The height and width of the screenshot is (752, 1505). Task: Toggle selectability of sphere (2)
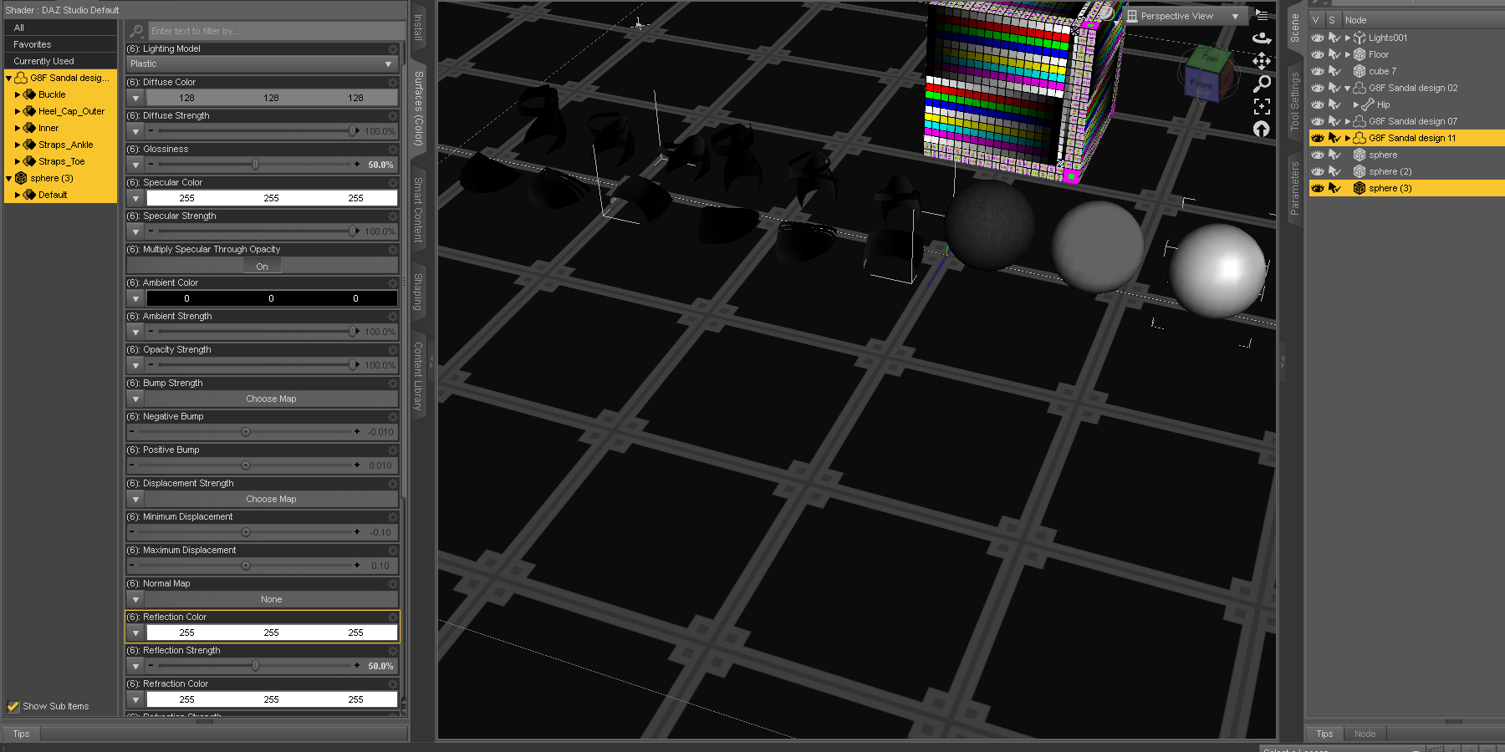click(x=1334, y=171)
